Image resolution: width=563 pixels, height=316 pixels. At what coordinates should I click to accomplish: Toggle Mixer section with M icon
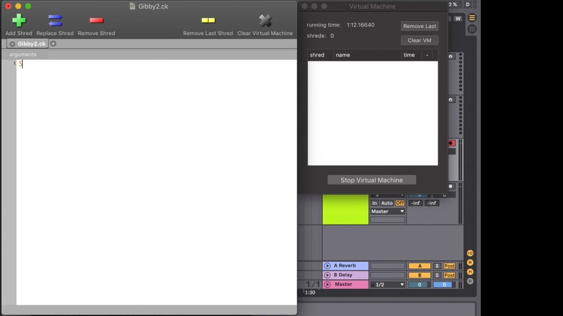click(470, 272)
